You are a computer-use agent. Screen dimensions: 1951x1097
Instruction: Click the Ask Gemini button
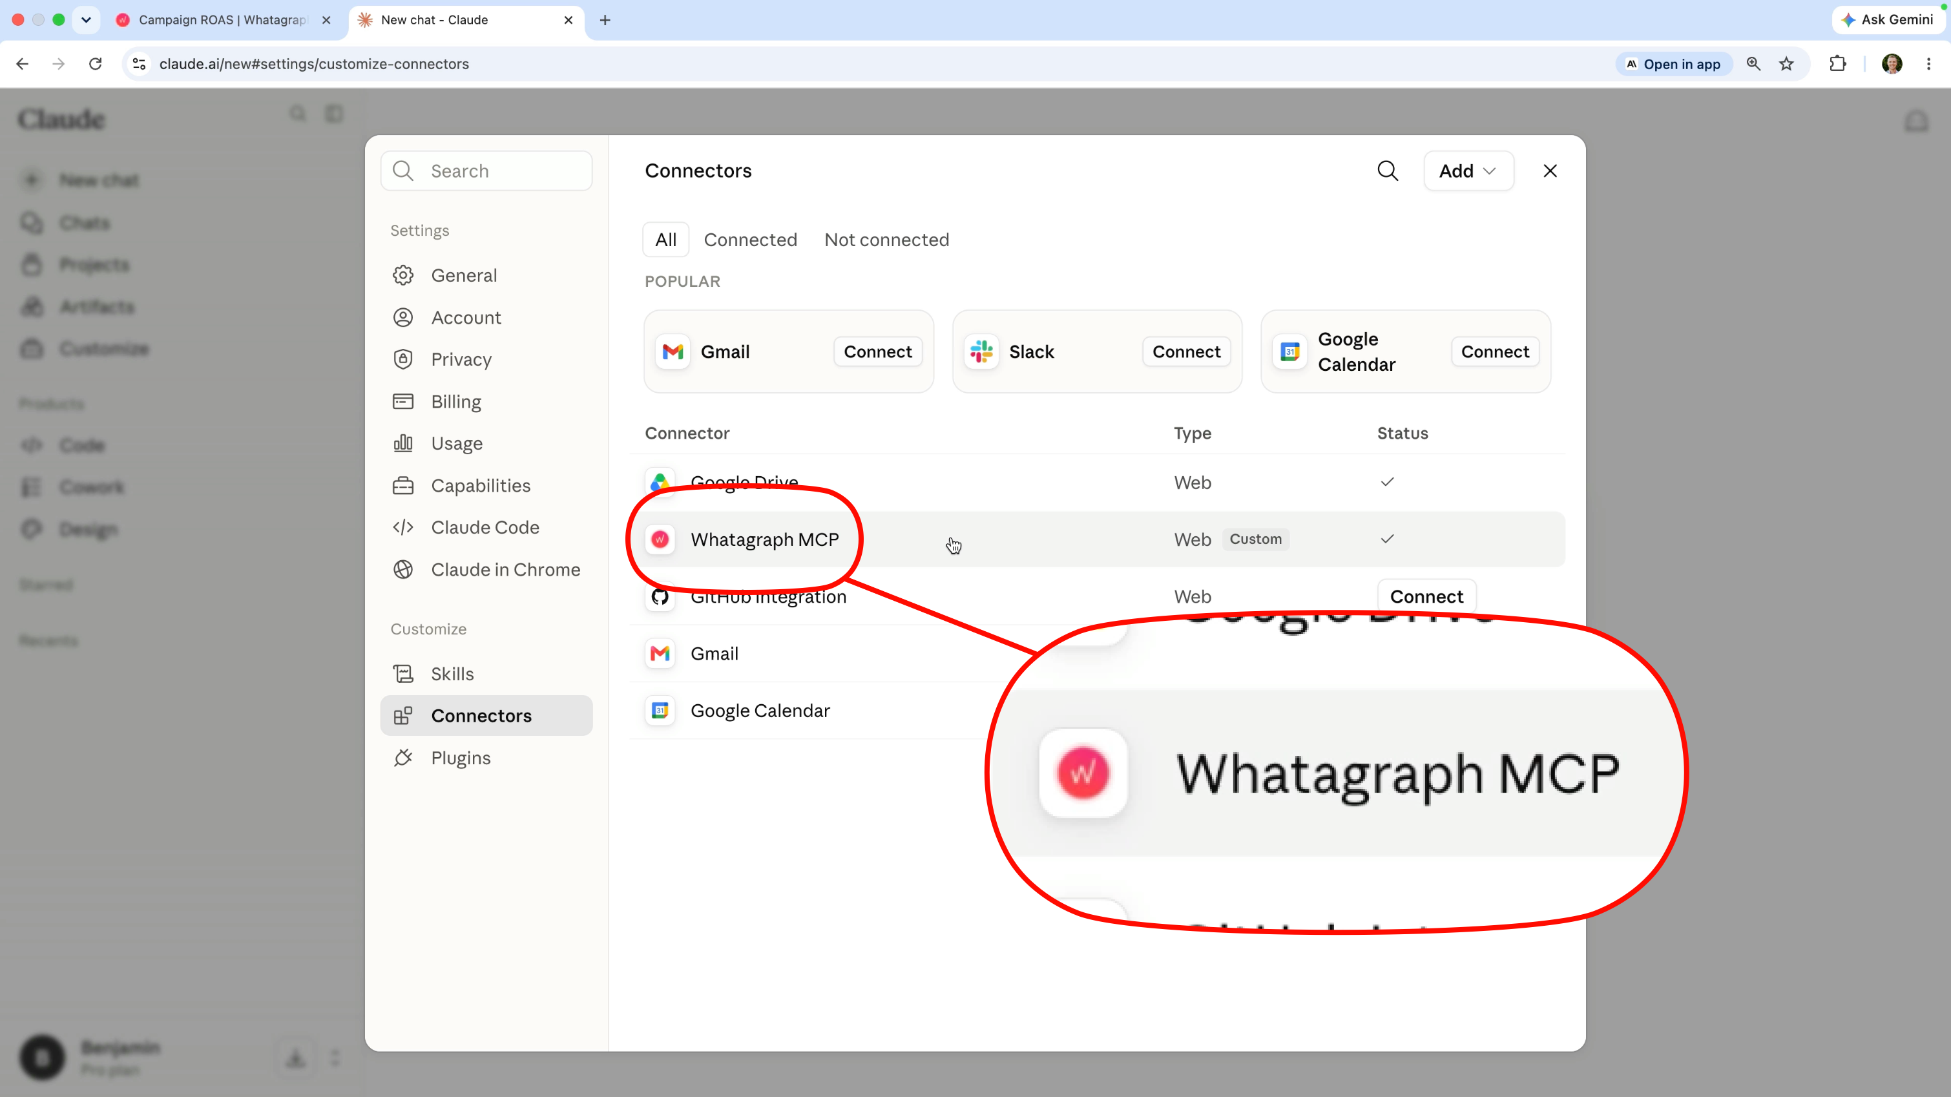coord(1888,21)
